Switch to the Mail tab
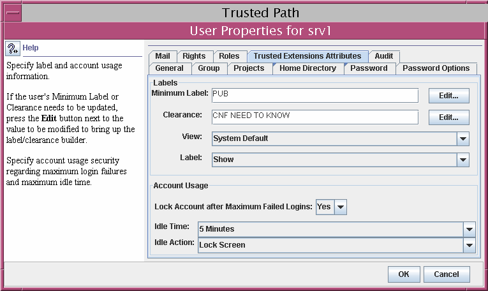 click(163, 56)
